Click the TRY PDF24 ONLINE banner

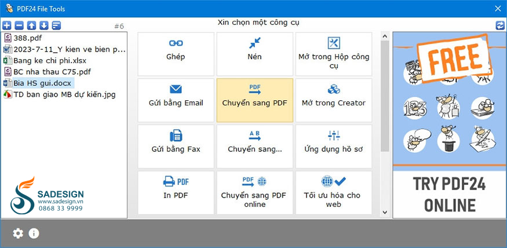pos(450,194)
